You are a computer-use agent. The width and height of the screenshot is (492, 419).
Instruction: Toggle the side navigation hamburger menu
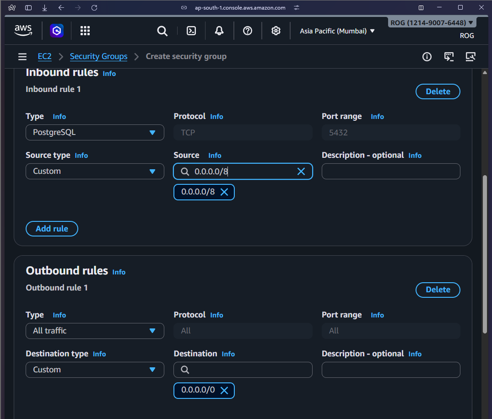[22, 57]
